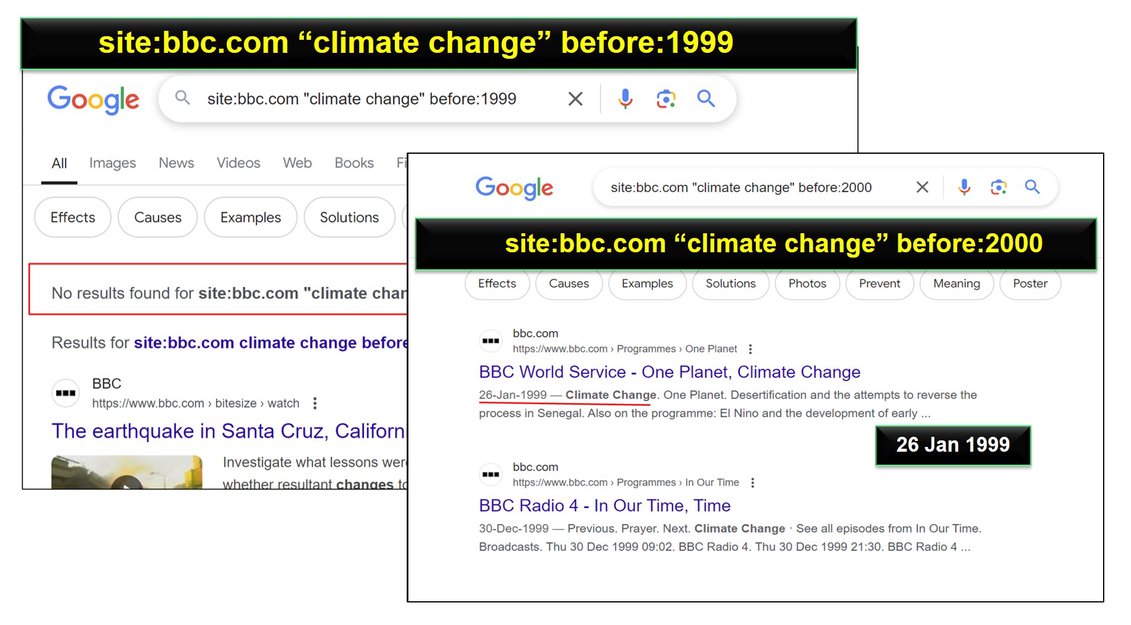Click the Solutions chip in the before:2000 window
This screenshot has height=625, width=1131.
pos(730,284)
